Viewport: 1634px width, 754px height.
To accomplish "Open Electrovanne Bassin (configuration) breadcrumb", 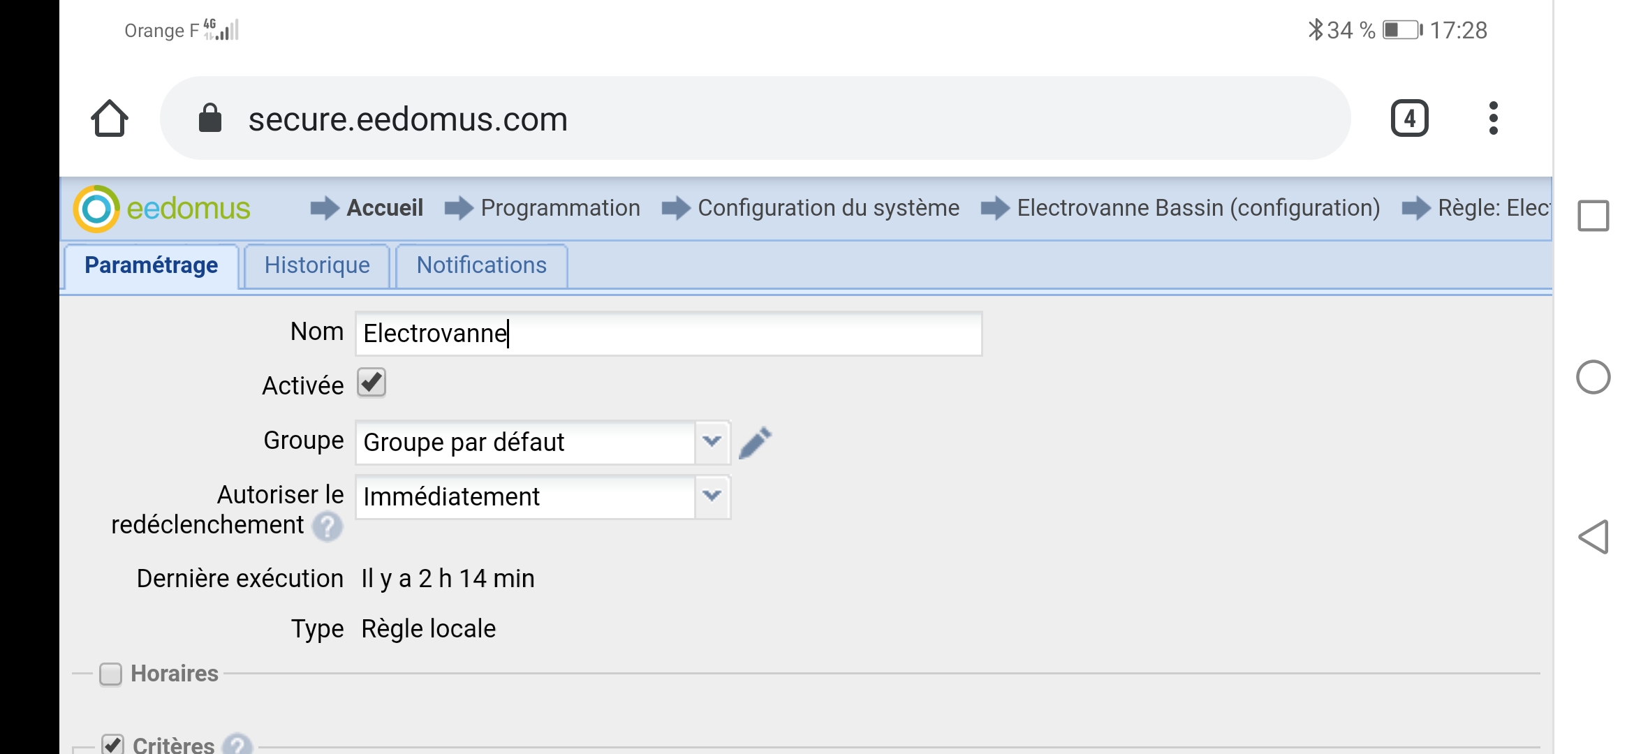I will tap(1198, 208).
